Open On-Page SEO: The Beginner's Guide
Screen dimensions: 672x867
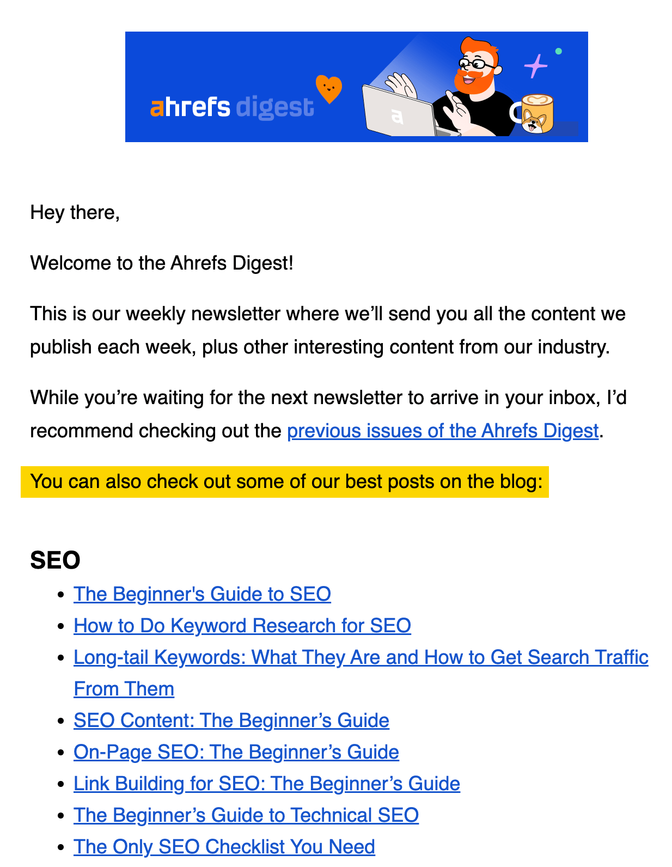click(x=236, y=752)
